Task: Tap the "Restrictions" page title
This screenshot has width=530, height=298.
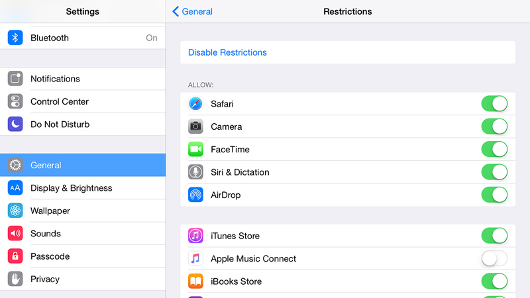Action: [x=347, y=11]
